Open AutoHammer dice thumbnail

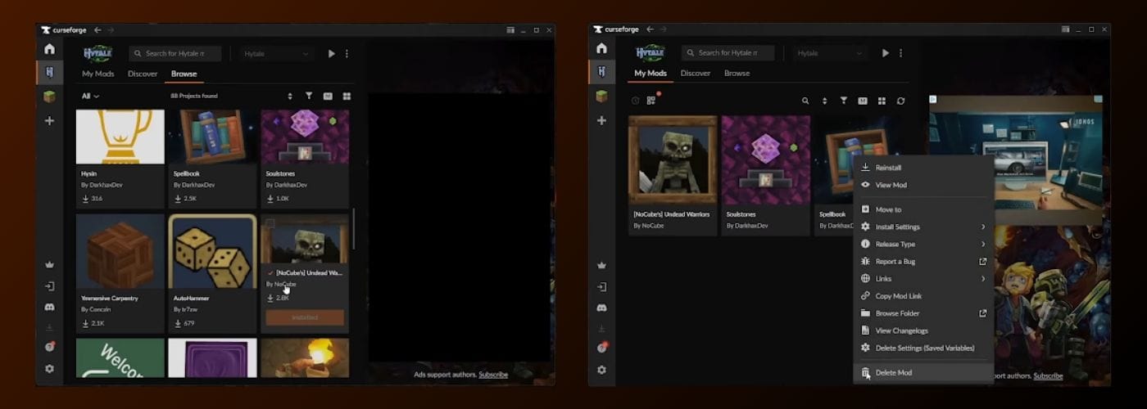pos(212,252)
